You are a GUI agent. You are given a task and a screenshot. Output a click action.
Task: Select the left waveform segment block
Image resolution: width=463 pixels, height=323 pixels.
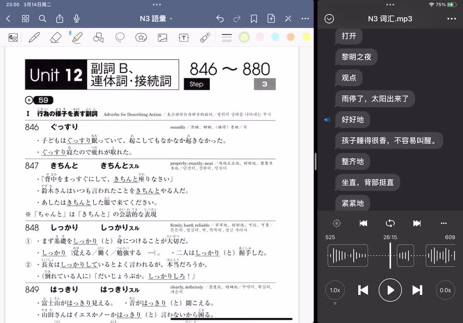click(x=348, y=256)
